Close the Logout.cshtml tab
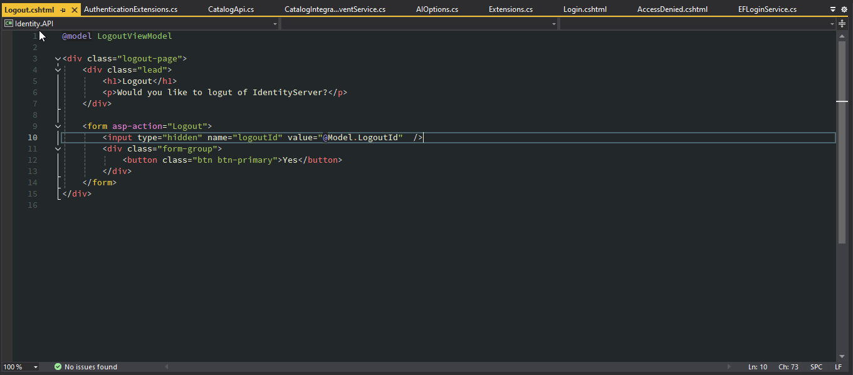 click(75, 10)
